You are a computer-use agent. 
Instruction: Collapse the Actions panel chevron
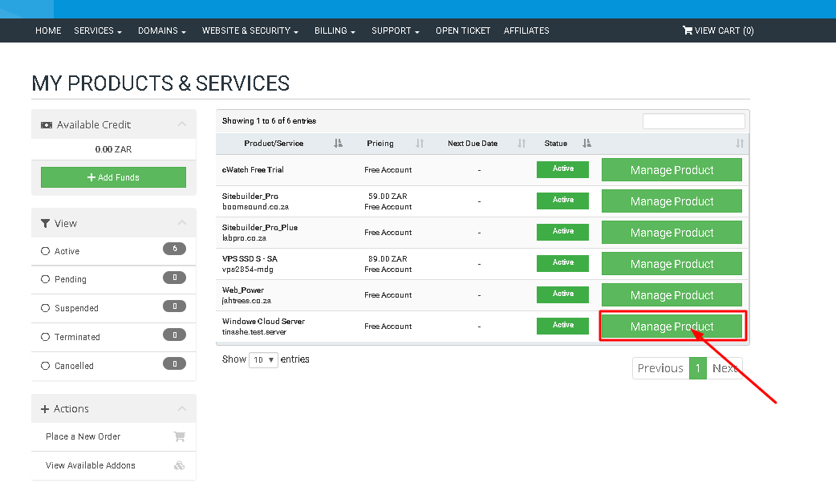[182, 408]
